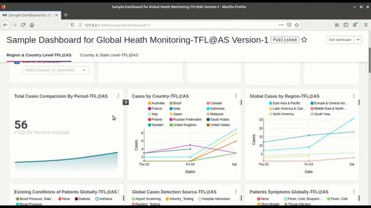
Task: Switch to Region & Country Level-TFL@AS tab
Action: click(39, 55)
